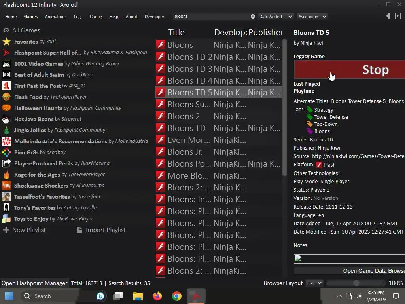Click the taskbar Search box
The image size is (405, 304).
pos(63,296)
